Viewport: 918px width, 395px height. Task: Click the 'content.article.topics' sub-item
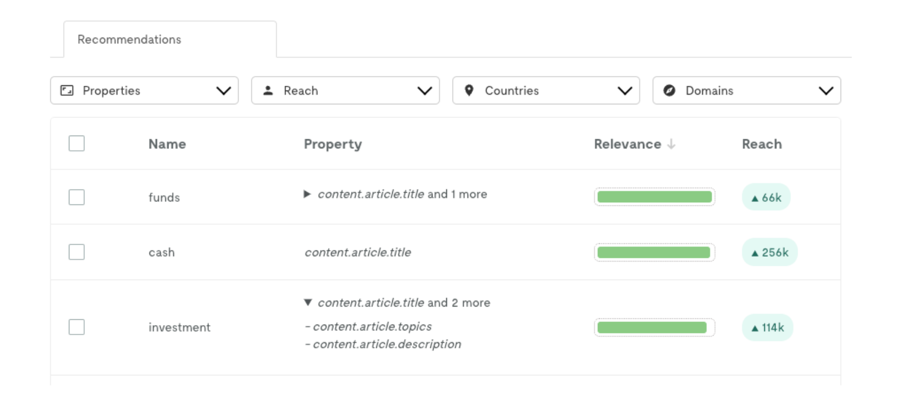point(372,327)
